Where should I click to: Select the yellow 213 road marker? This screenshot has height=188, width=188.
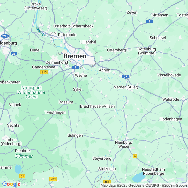[44, 72]
